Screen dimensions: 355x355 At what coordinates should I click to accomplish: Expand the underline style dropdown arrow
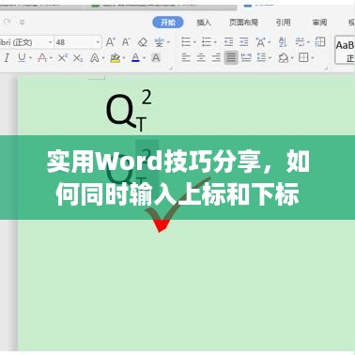[x=30, y=58]
